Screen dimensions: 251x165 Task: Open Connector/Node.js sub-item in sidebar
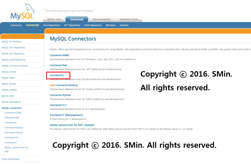tap(14, 128)
